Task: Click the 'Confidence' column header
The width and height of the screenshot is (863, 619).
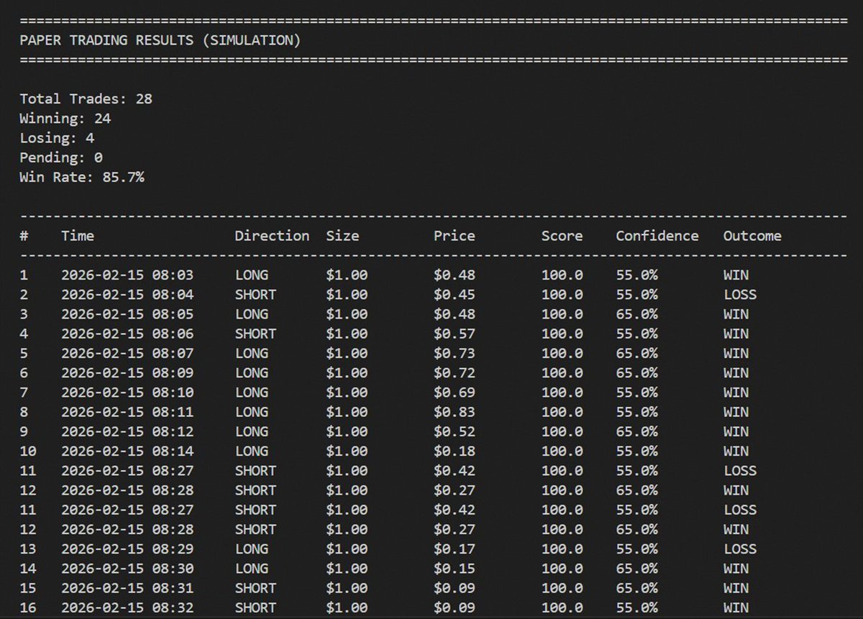Action: tap(657, 236)
